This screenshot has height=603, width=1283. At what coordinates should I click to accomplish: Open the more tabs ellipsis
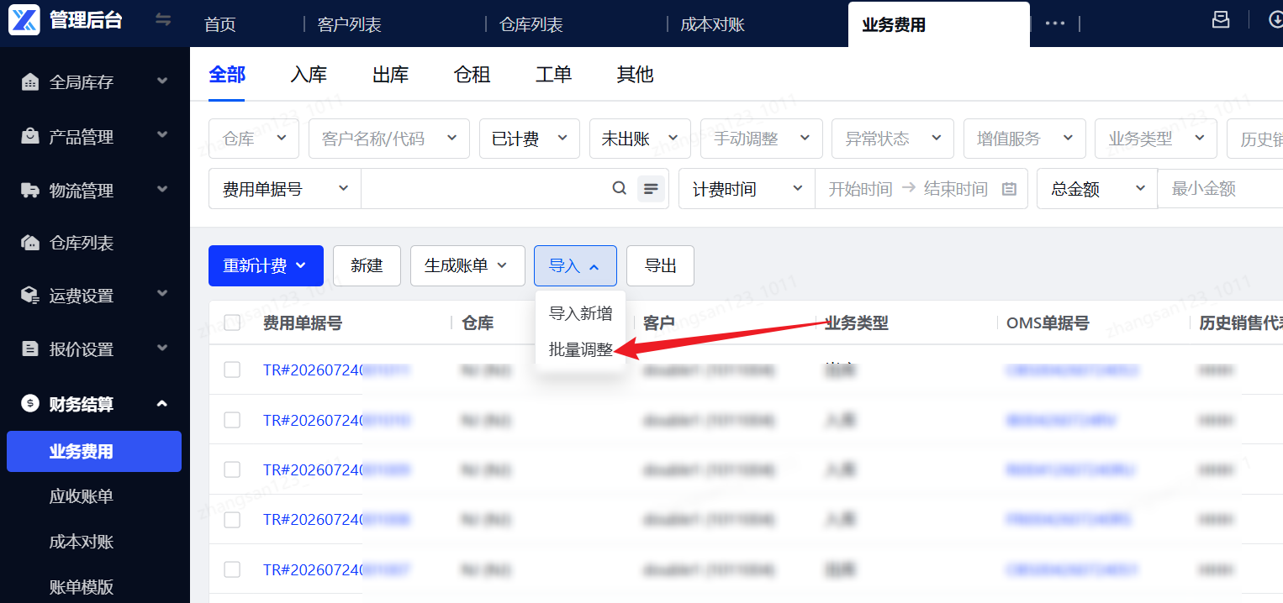(1055, 24)
